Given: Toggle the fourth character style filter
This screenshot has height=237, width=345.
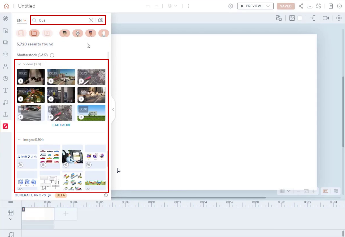Looking at the screenshot, I should 104,33.
